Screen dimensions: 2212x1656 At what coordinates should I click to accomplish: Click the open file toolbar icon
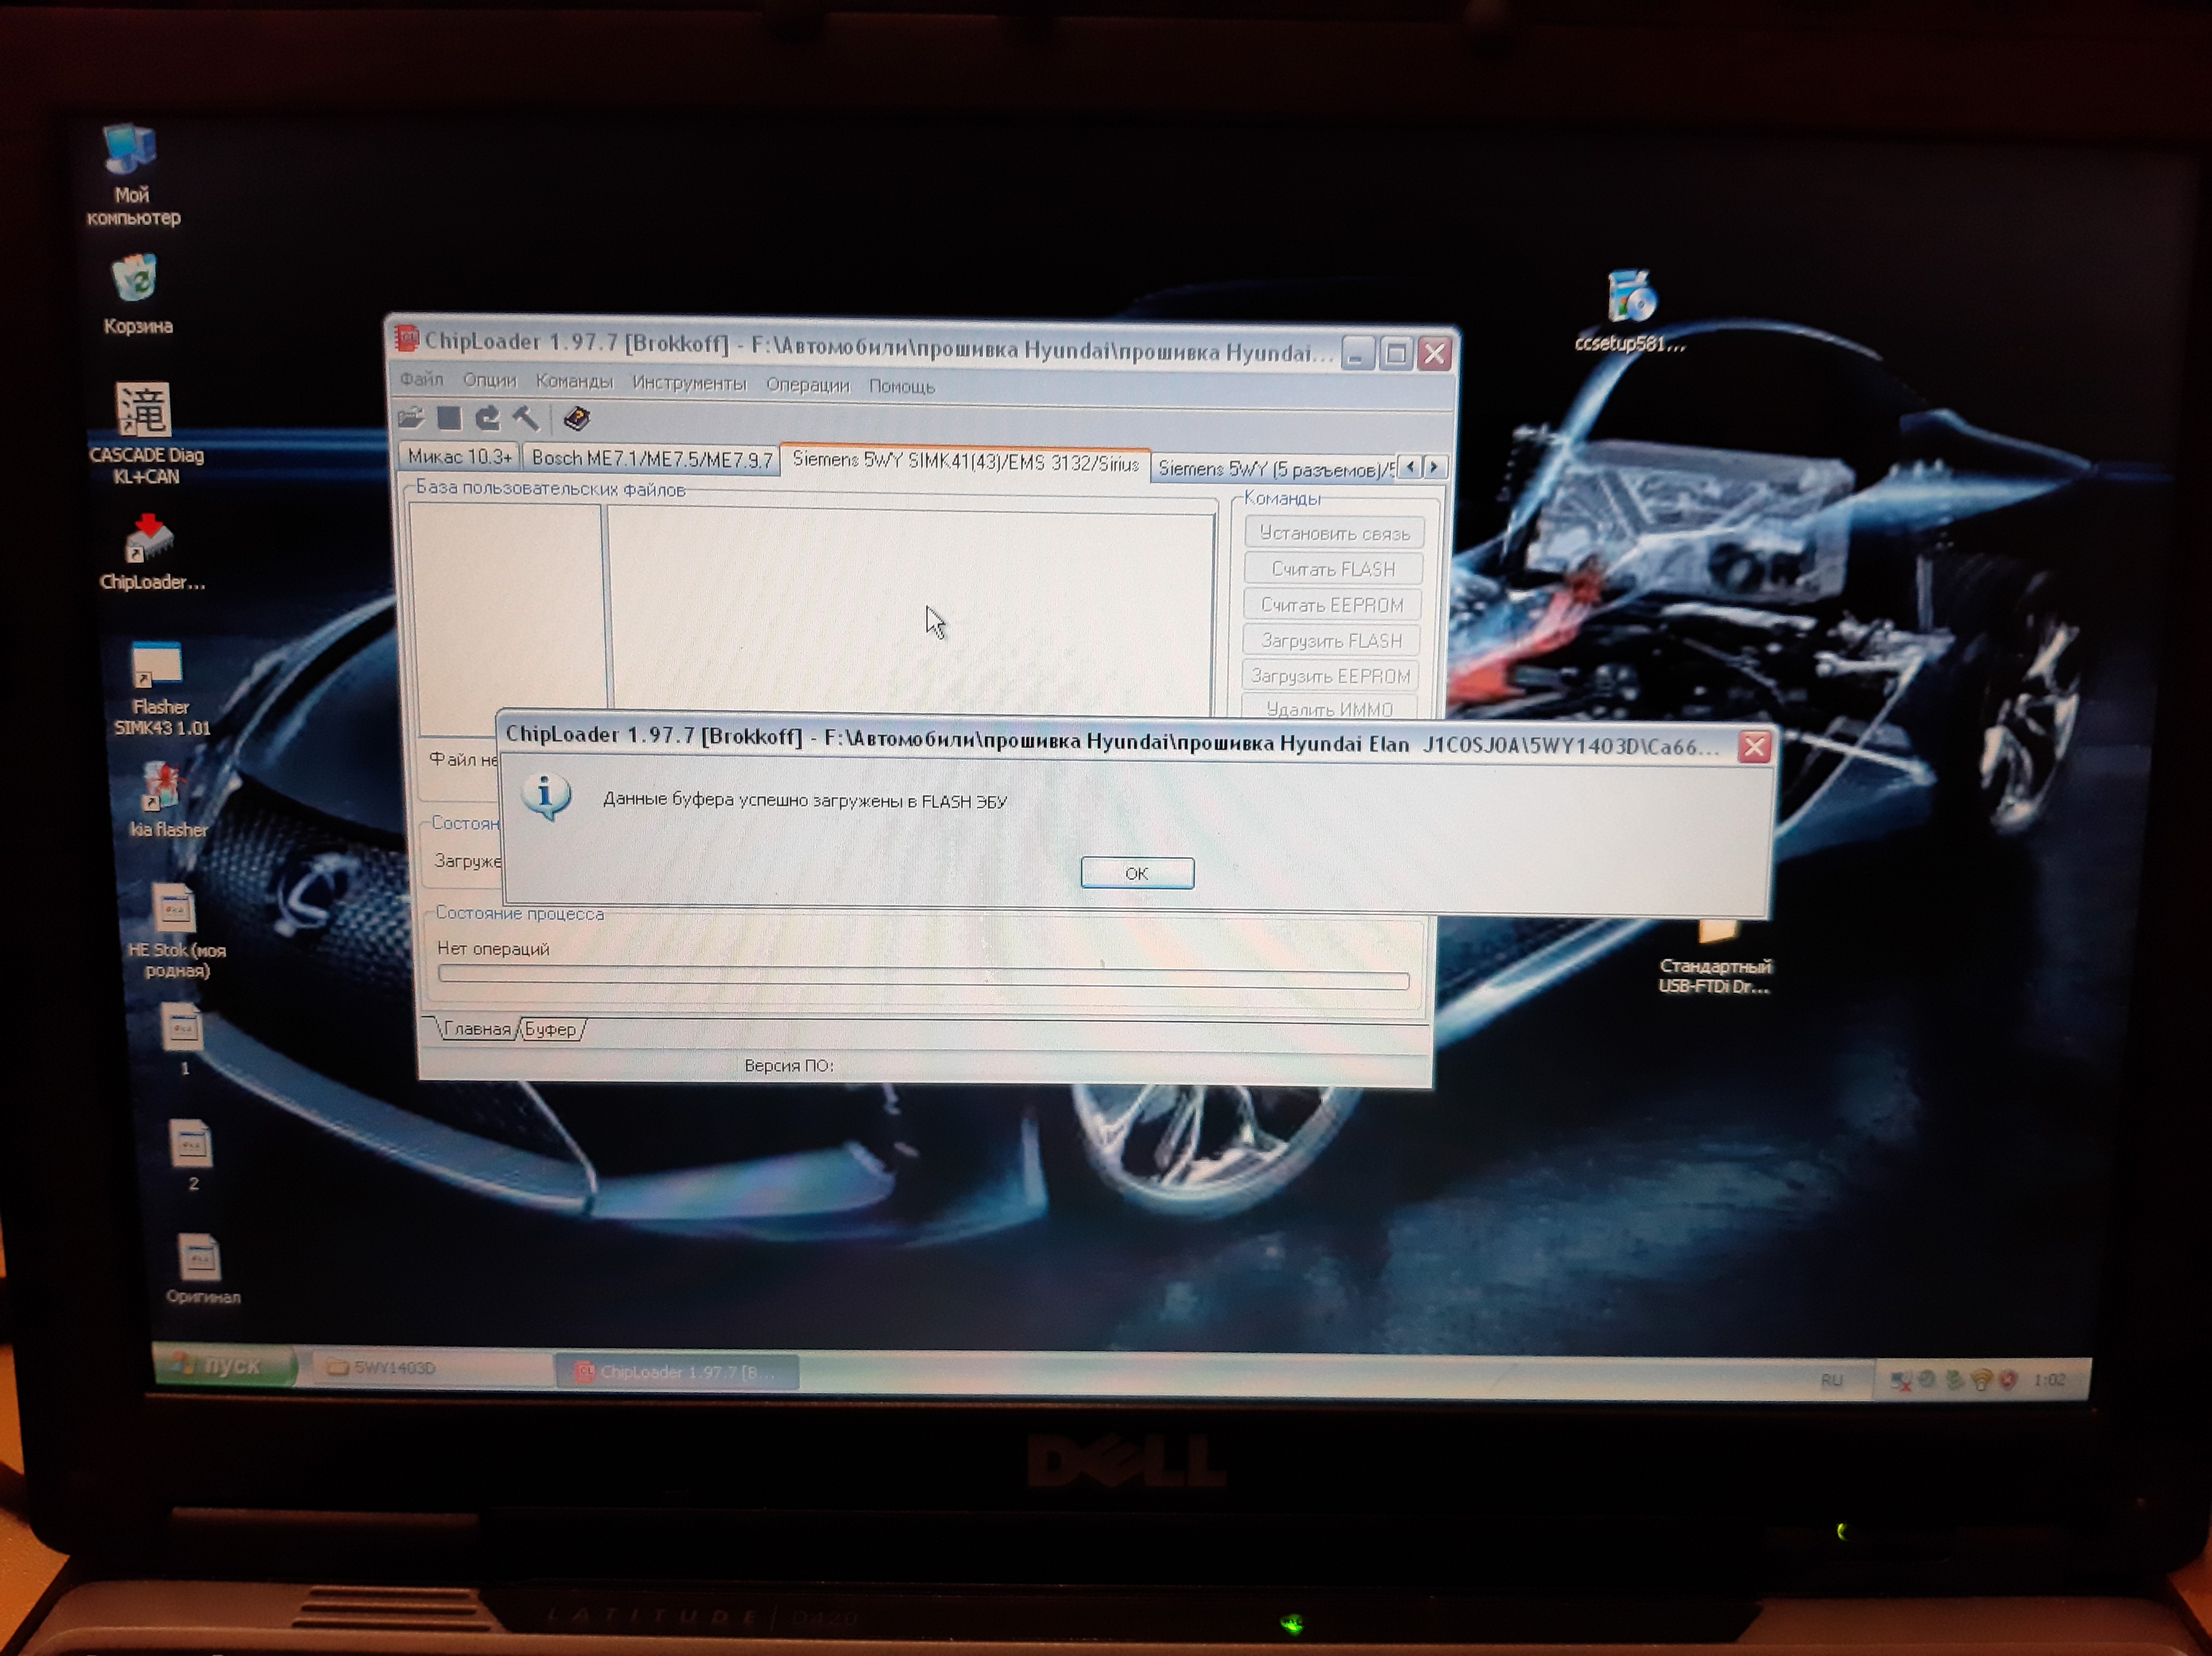410,418
